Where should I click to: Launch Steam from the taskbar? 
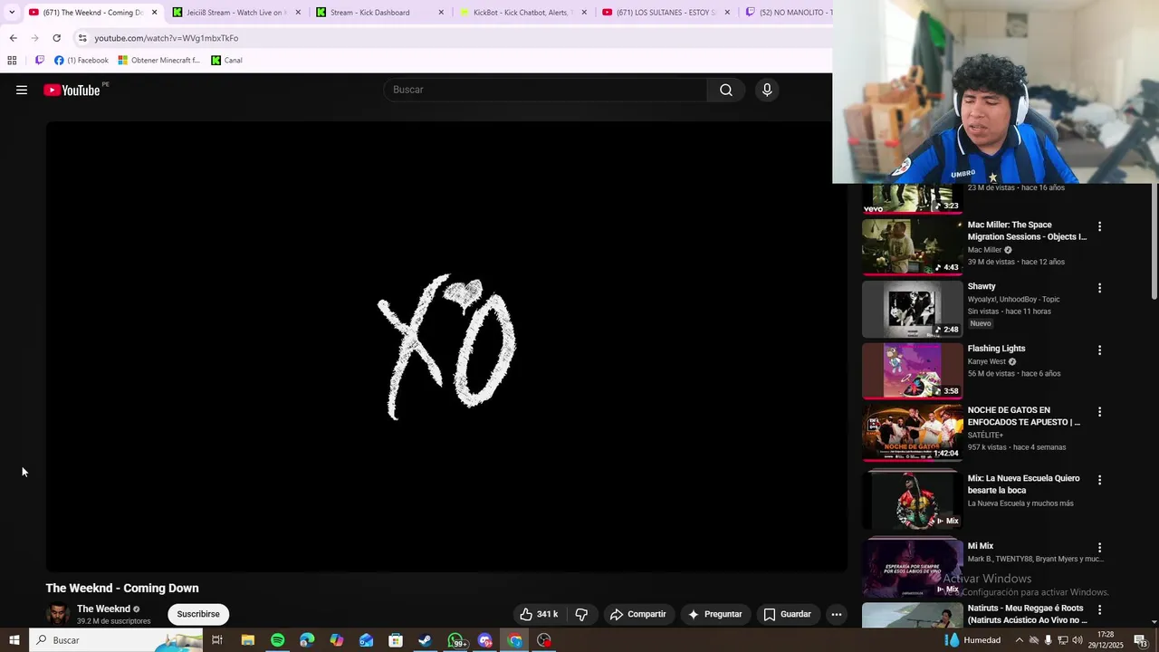click(x=425, y=640)
